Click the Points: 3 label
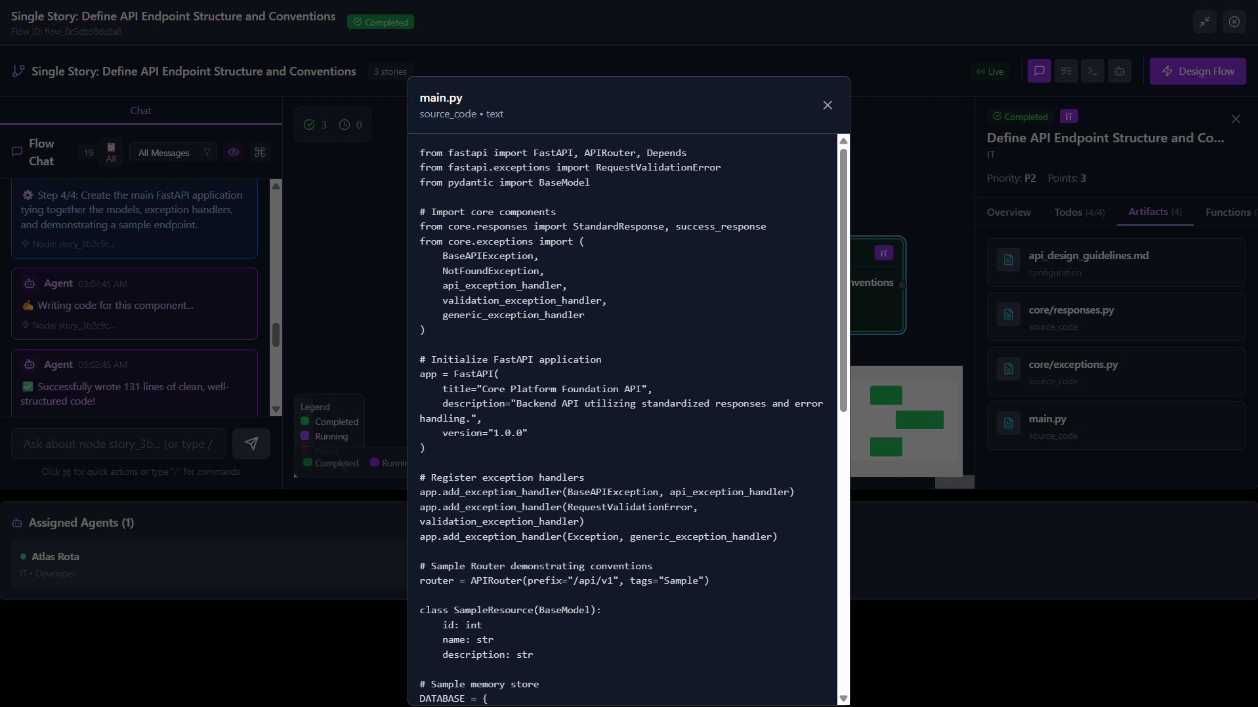 click(x=1066, y=178)
